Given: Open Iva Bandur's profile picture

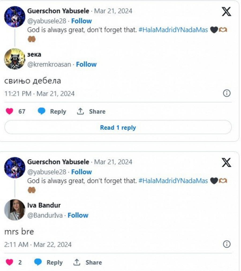Looking at the screenshot, I should click(x=15, y=210).
